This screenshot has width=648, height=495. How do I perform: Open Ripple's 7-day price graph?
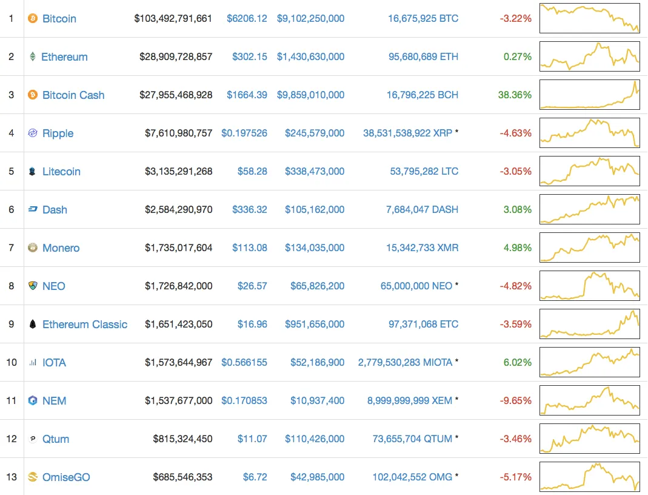(590, 133)
